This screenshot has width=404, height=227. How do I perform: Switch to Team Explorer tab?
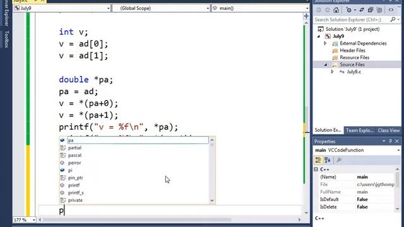pos(359,131)
